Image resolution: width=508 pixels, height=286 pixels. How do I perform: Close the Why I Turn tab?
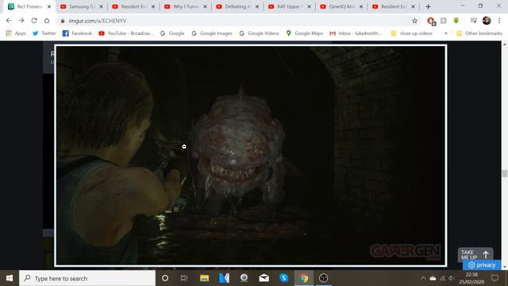[x=205, y=6]
